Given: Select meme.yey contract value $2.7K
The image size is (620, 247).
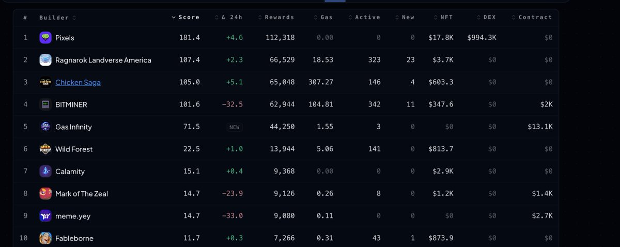Looking at the screenshot, I should [542, 215].
